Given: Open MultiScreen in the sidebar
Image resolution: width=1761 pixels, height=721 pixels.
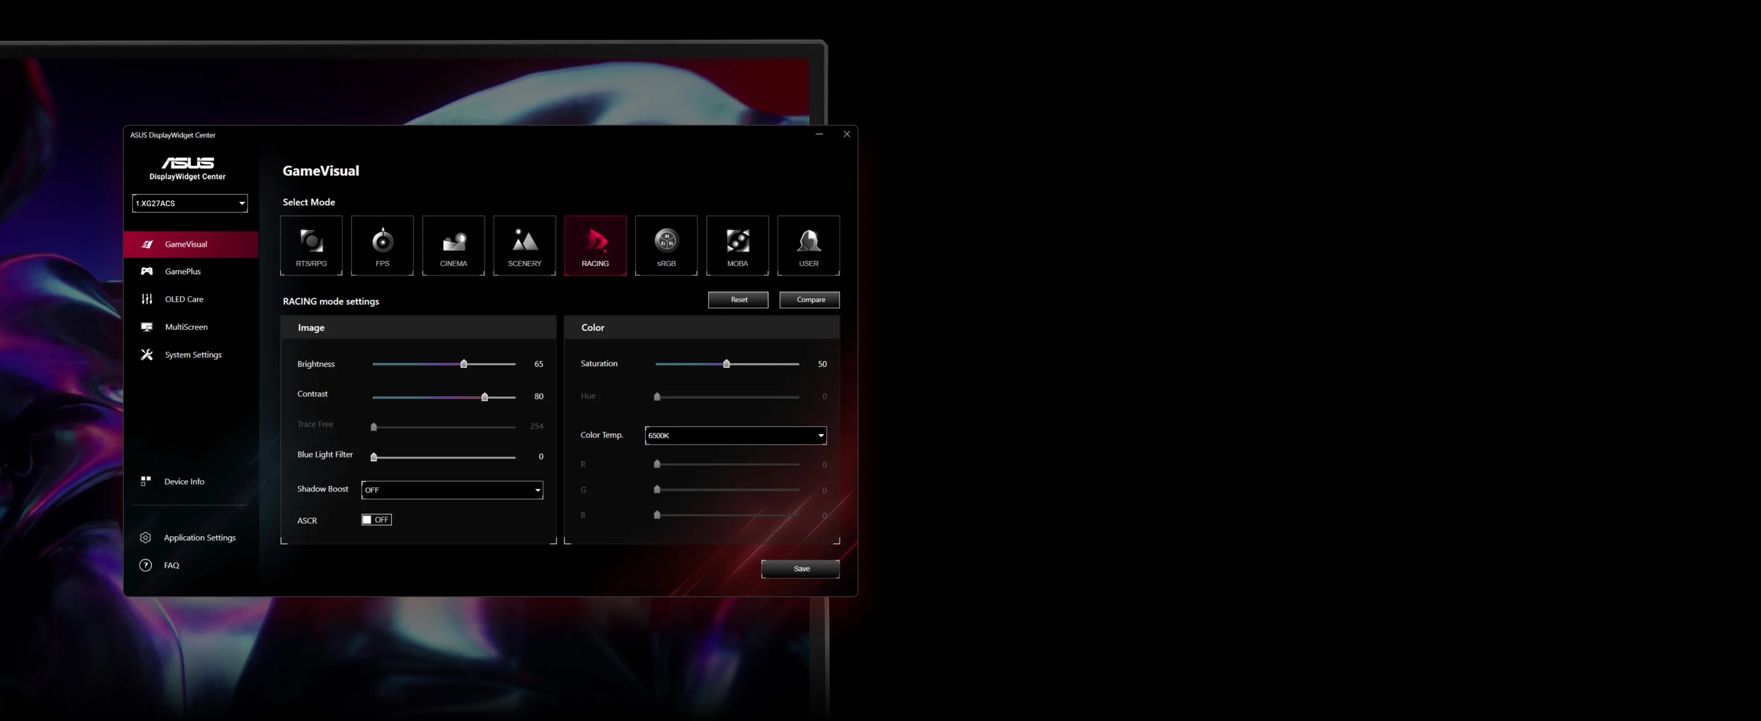Looking at the screenshot, I should (x=186, y=327).
